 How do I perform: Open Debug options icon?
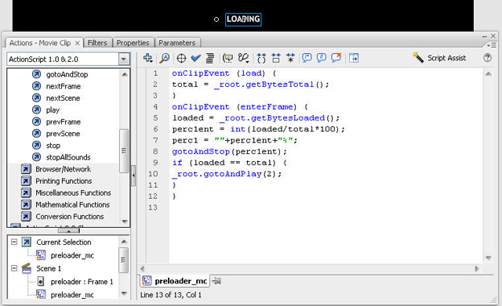coord(243,58)
